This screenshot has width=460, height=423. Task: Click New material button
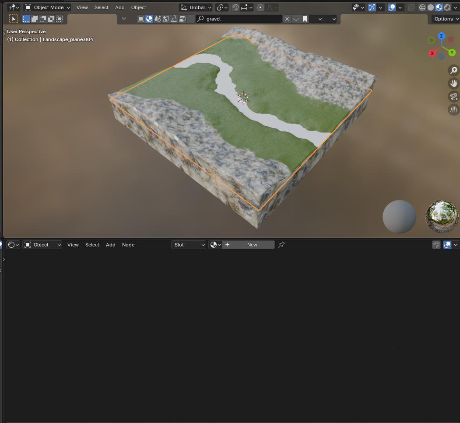[x=252, y=245]
